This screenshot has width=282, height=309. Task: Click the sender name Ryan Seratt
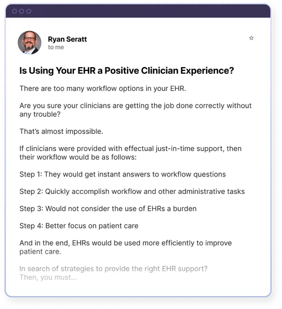point(67,39)
